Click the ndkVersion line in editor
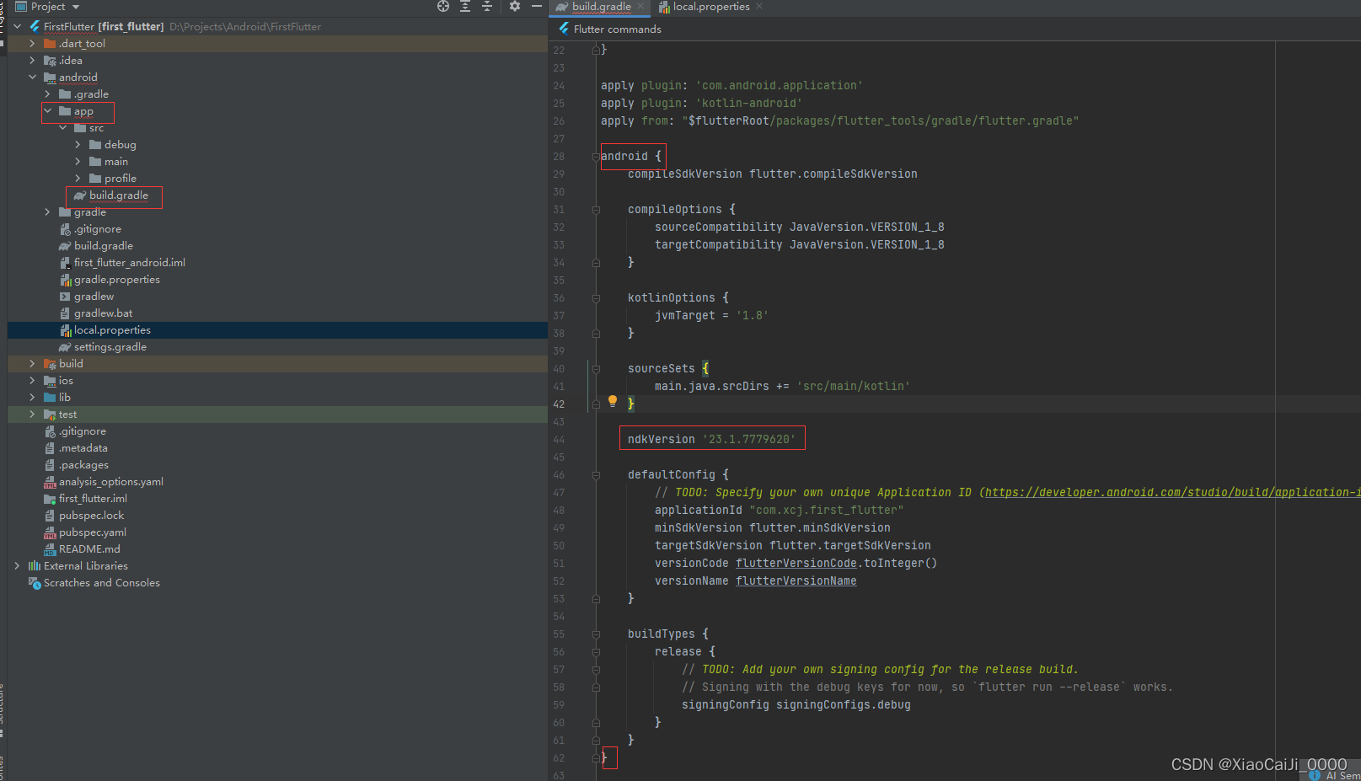This screenshot has height=781, width=1361. 711,439
